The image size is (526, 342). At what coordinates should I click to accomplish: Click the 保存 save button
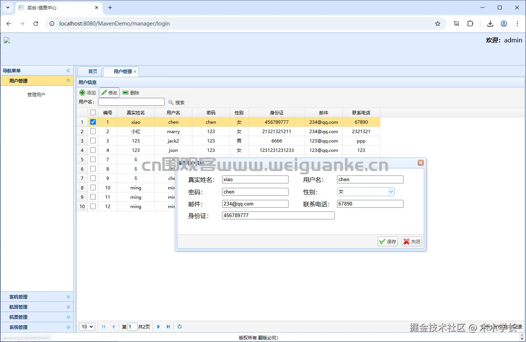387,241
